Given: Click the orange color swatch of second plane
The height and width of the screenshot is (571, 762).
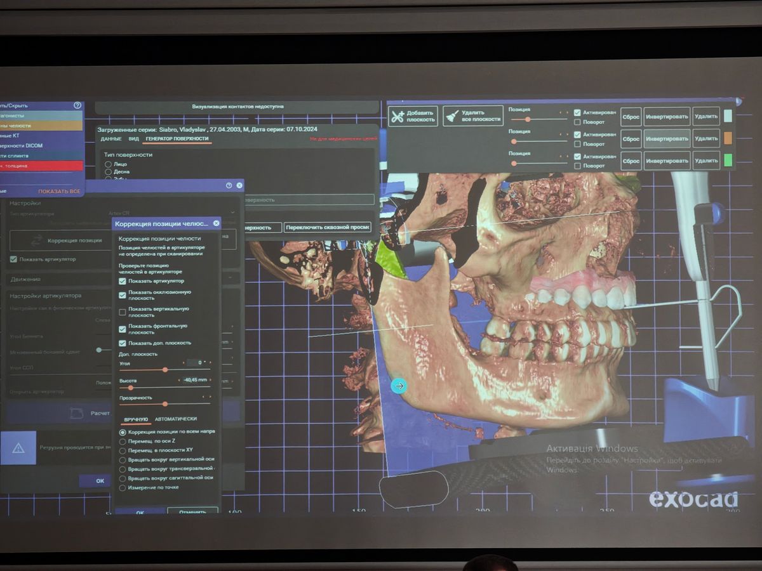Looking at the screenshot, I should click(x=728, y=138).
